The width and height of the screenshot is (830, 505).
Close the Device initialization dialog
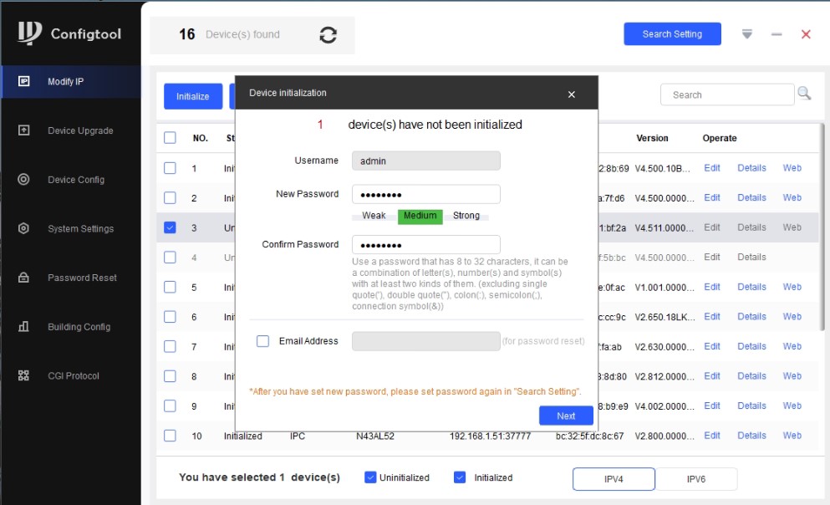point(572,94)
